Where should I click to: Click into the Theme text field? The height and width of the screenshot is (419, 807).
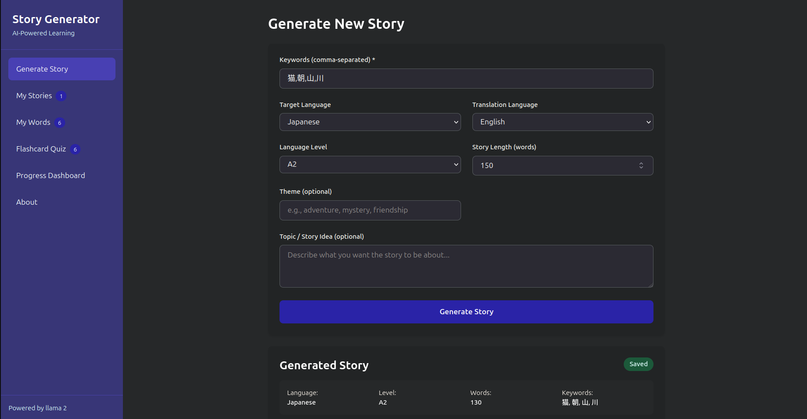point(370,210)
